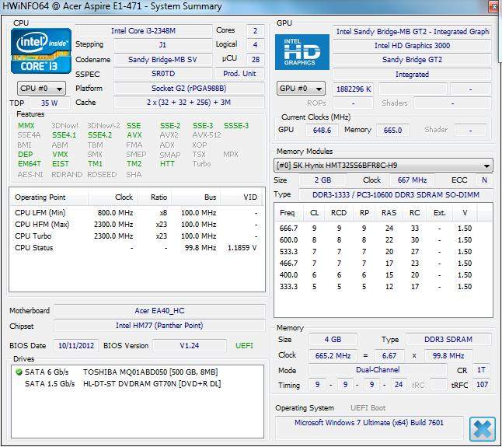Click the tRFC value 107
Viewport: 502px width, 447px height.
click(482, 385)
